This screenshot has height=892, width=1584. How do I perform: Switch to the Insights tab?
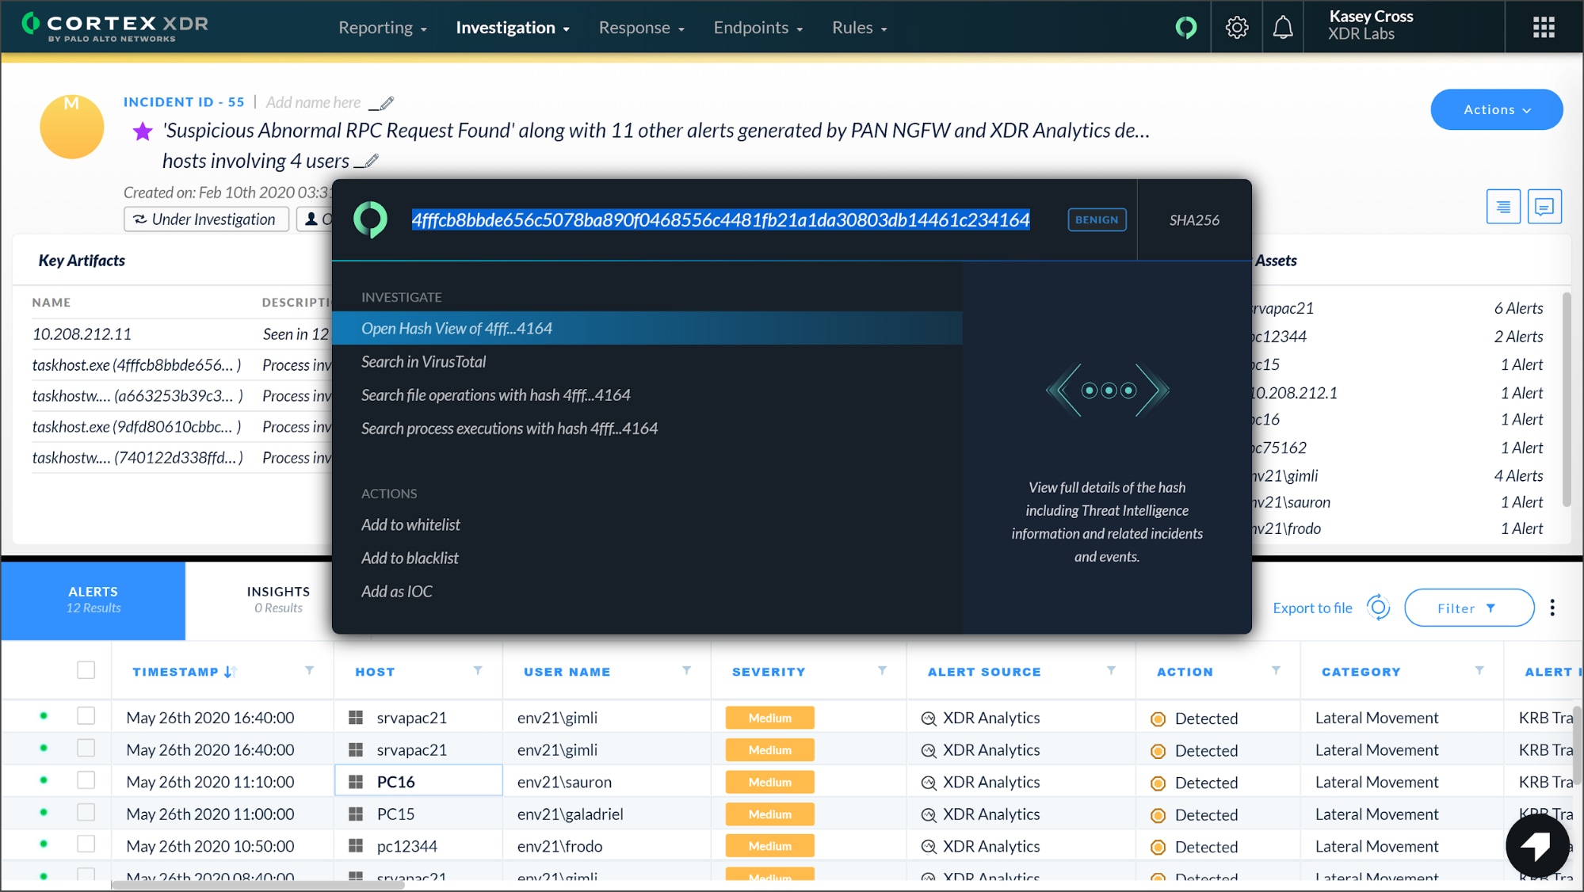(x=278, y=600)
